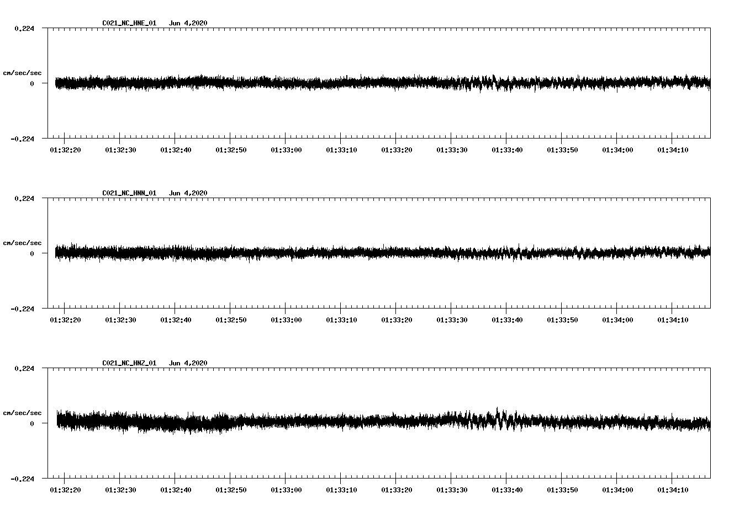Click the C021_NC_HNE_01 plot title
The height and width of the screenshot is (510, 750).
(129, 23)
